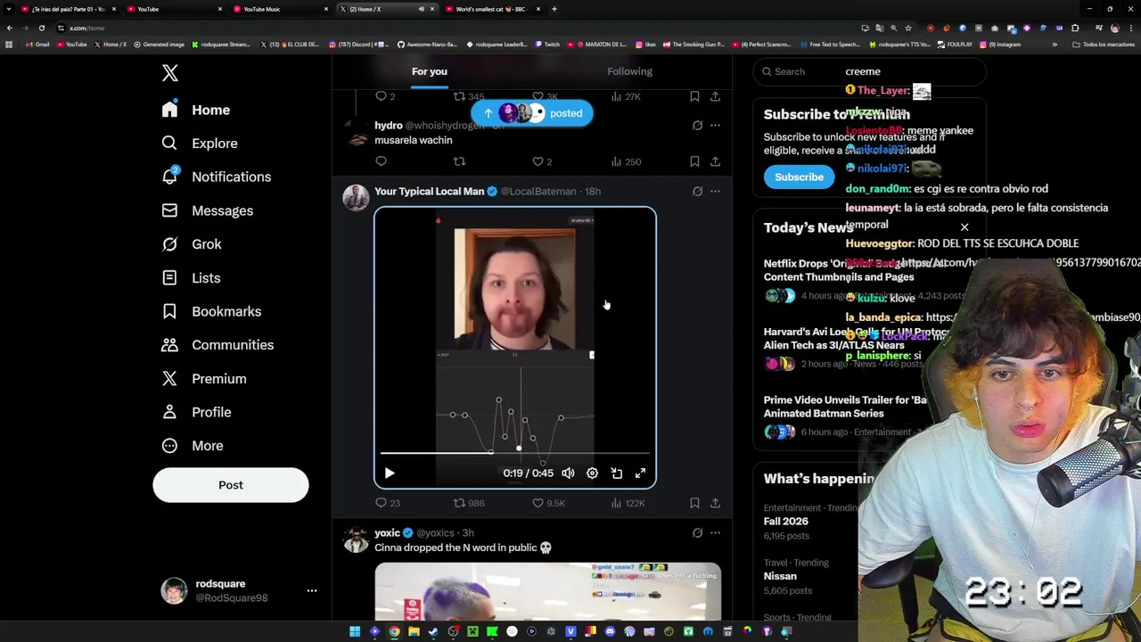
Task: Open the Twitch bookmark
Action: [x=547, y=44]
